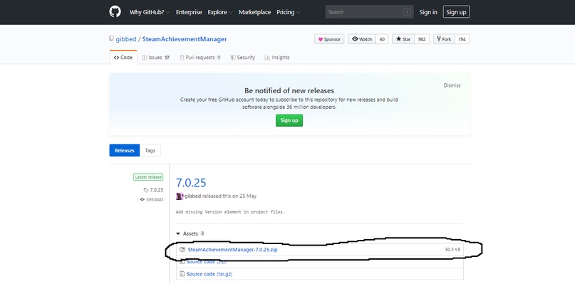575x284 pixels.
Task: Select the Releases tab button
Action: click(x=124, y=150)
